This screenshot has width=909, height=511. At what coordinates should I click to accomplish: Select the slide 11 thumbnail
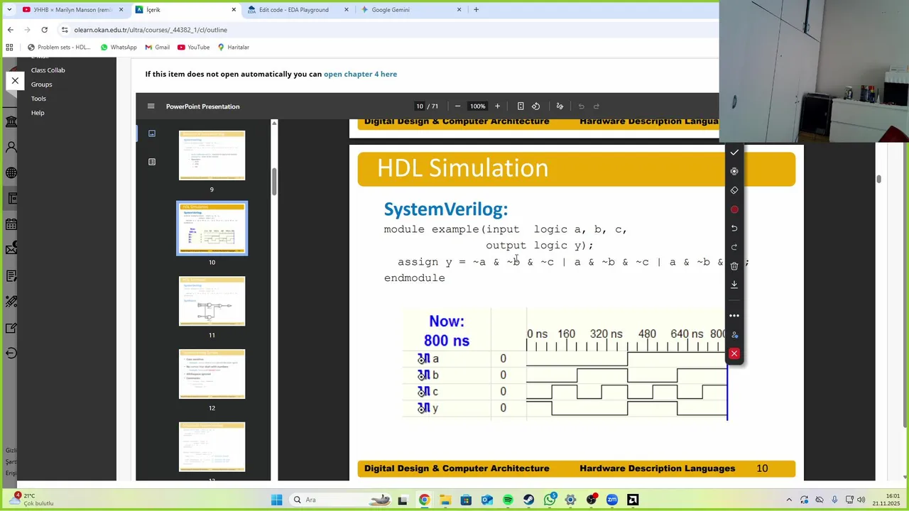click(x=212, y=302)
